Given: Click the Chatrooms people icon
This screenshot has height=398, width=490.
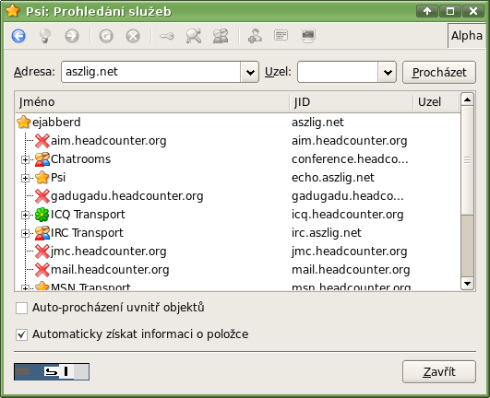Looking at the screenshot, I should coord(42,159).
